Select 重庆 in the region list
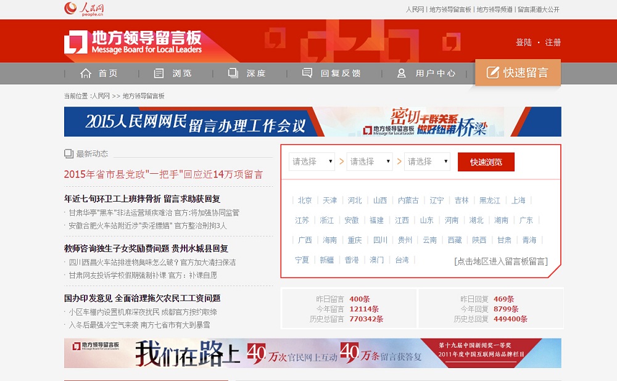 point(355,240)
